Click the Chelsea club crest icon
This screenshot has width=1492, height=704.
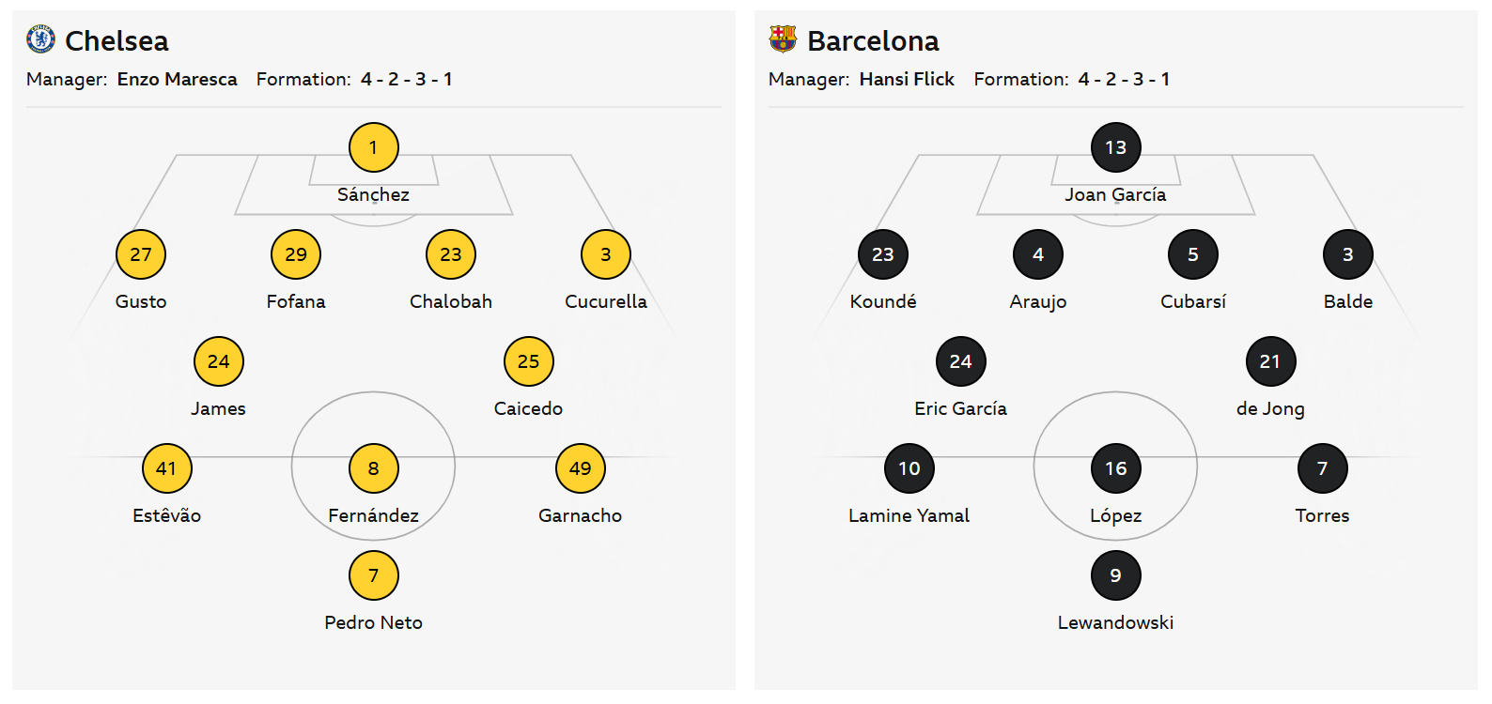pos(40,39)
